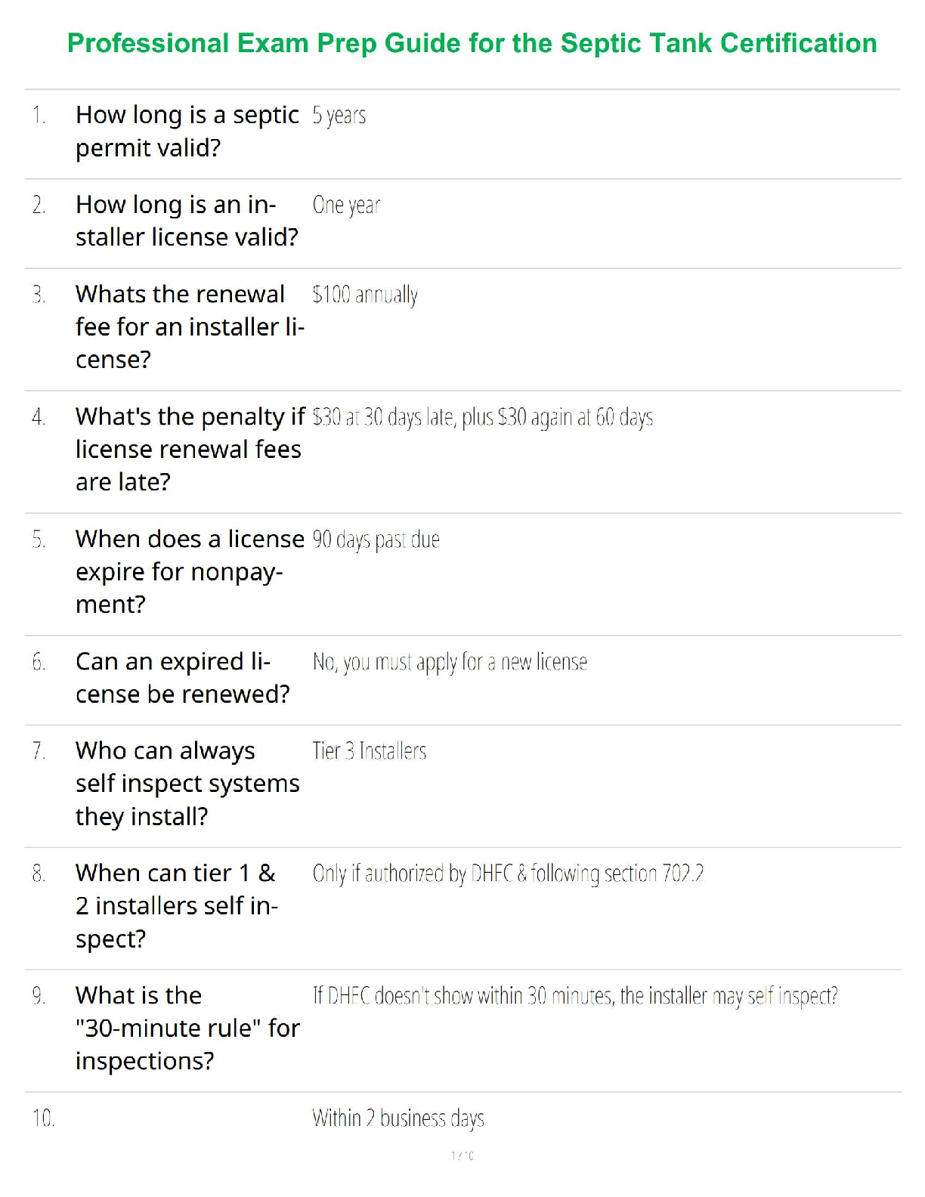Select the "Tier 3 Installers" answer
The width and height of the screenshot is (925, 1197).
[x=370, y=751]
